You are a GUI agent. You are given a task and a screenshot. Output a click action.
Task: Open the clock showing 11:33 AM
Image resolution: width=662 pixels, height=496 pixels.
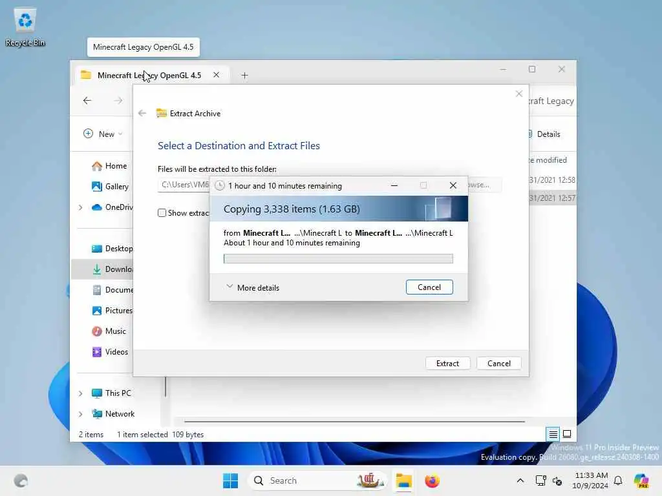590,480
